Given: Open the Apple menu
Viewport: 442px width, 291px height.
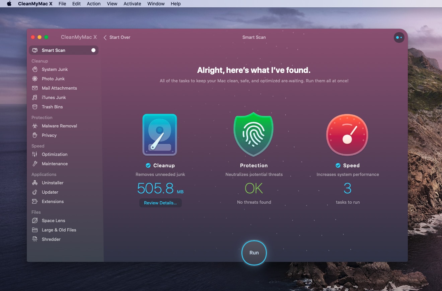Looking at the screenshot, I should [9, 4].
